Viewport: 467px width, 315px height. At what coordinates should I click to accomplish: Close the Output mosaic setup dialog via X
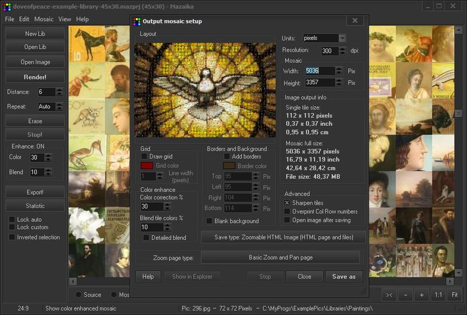tap(355, 21)
